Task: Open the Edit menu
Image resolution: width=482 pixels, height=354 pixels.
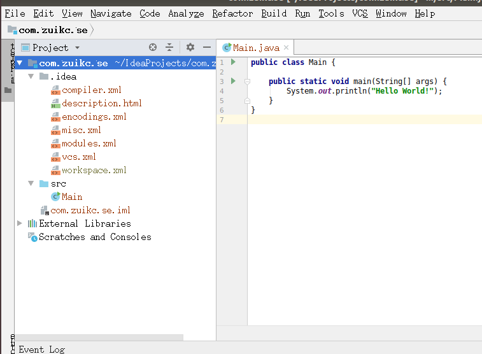Action: tap(43, 13)
